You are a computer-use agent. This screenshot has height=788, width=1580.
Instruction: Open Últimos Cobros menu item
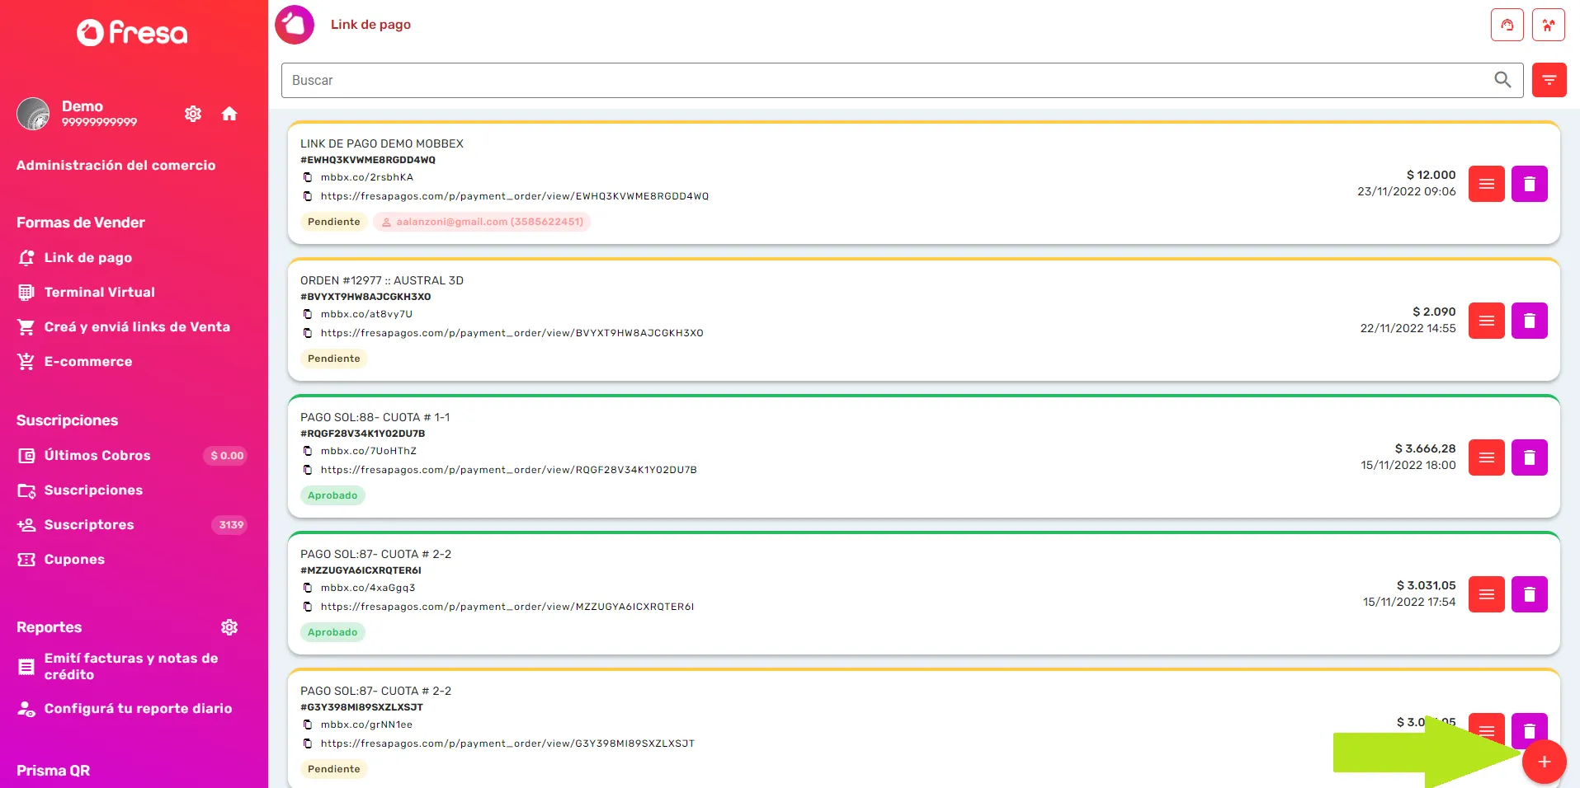tap(97, 455)
